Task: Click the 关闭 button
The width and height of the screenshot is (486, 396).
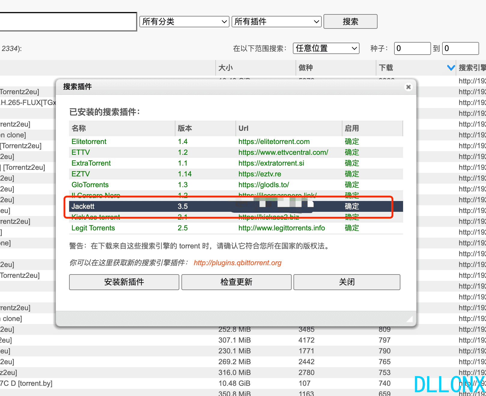Action: click(x=347, y=282)
